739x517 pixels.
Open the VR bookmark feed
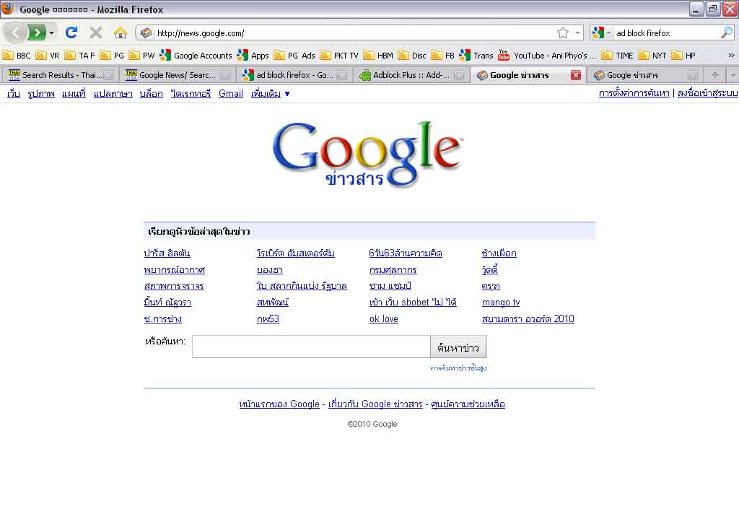tap(48, 56)
